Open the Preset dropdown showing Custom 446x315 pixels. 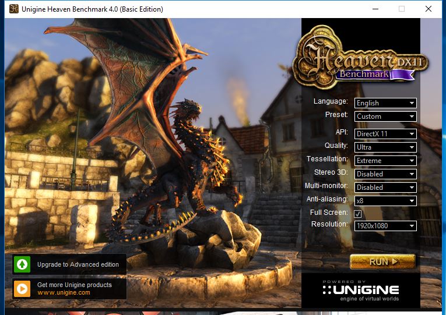coord(385,116)
